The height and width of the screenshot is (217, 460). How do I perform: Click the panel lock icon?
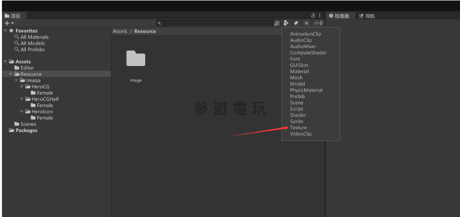pyautogui.click(x=313, y=16)
